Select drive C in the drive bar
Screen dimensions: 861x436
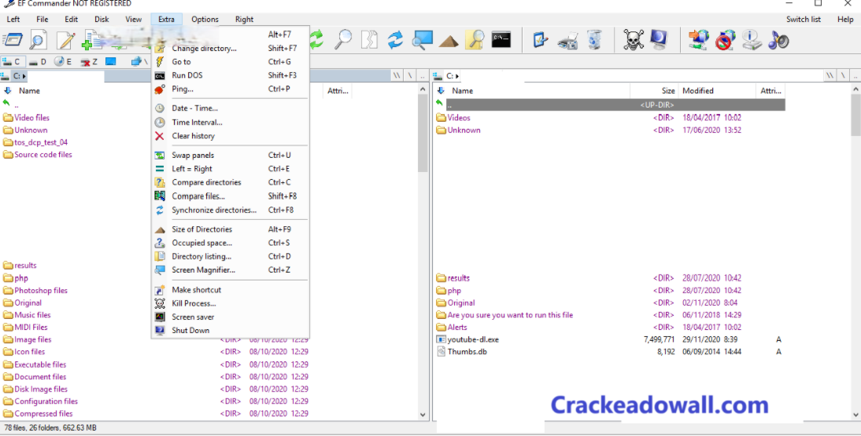pos(12,62)
